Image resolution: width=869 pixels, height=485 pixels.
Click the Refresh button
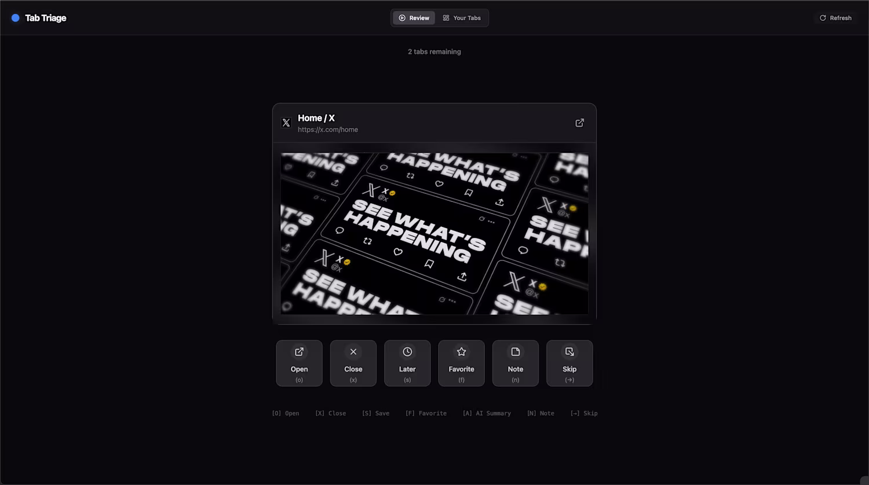point(835,18)
